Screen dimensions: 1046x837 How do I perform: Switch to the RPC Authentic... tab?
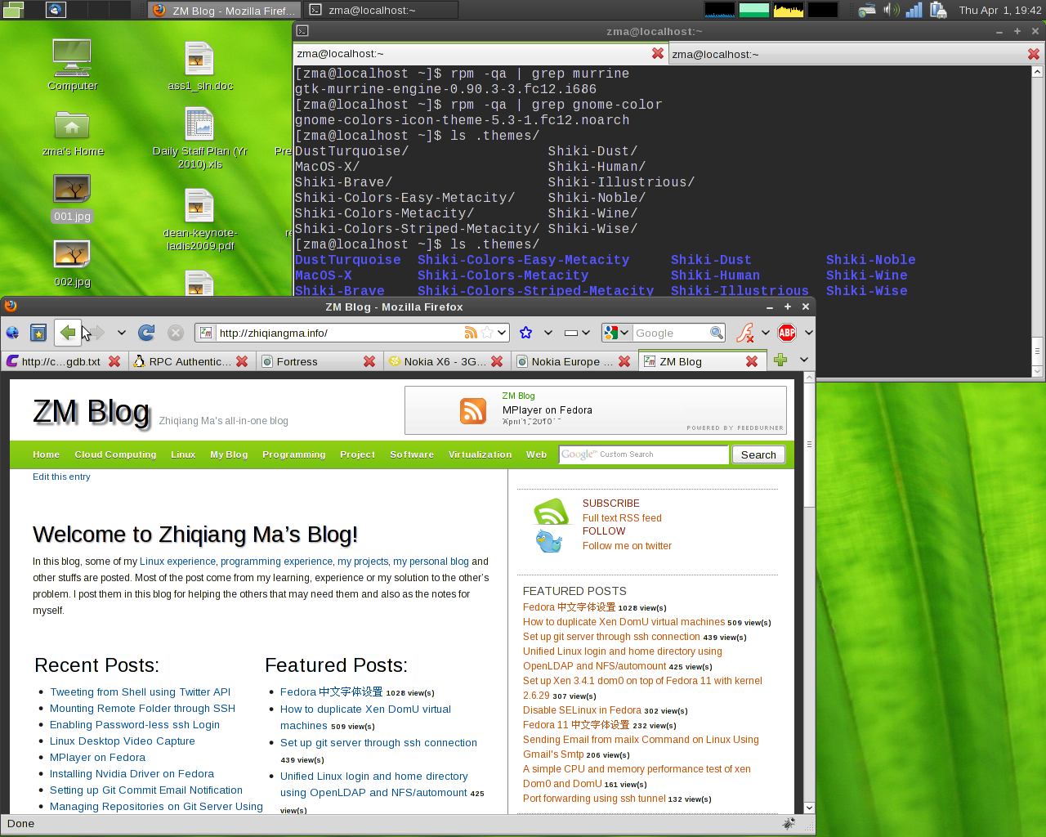191,361
